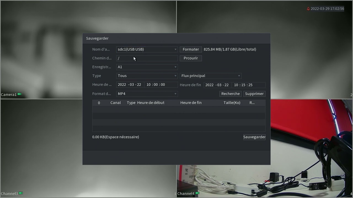The width and height of the screenshot is (353, 198).
Task: Click the Sauvegarder button below the table
Action: [254, 137]
